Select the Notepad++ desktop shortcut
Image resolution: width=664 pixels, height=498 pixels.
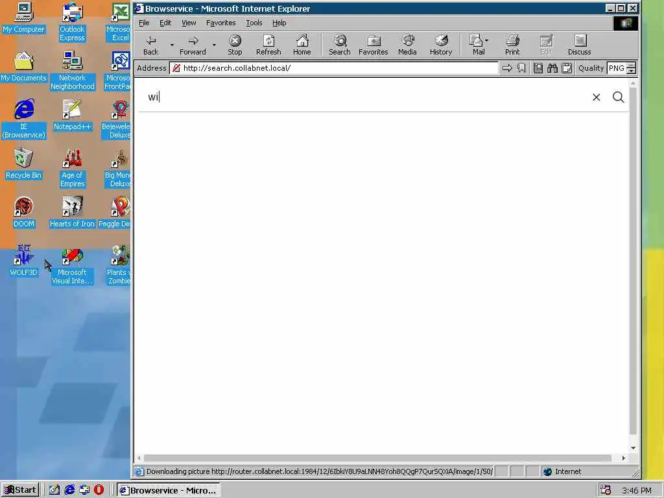coord(72,115)
